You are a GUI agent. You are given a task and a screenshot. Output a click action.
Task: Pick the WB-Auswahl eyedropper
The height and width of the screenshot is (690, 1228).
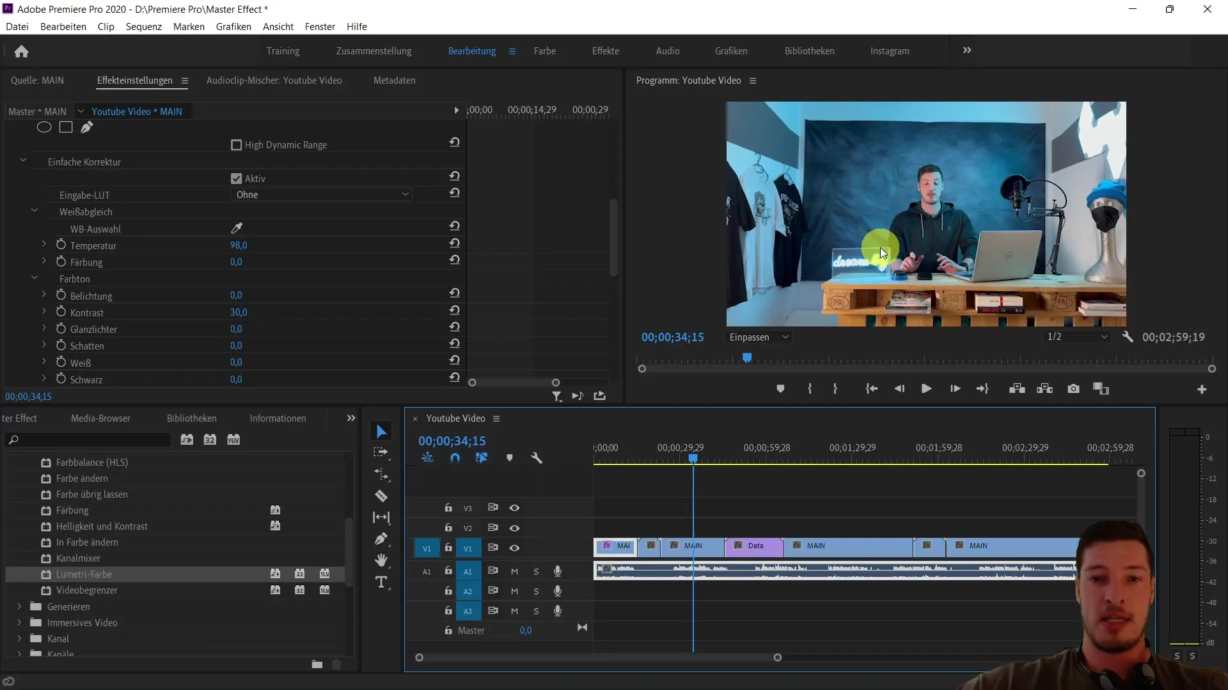(x=237, y=228)
